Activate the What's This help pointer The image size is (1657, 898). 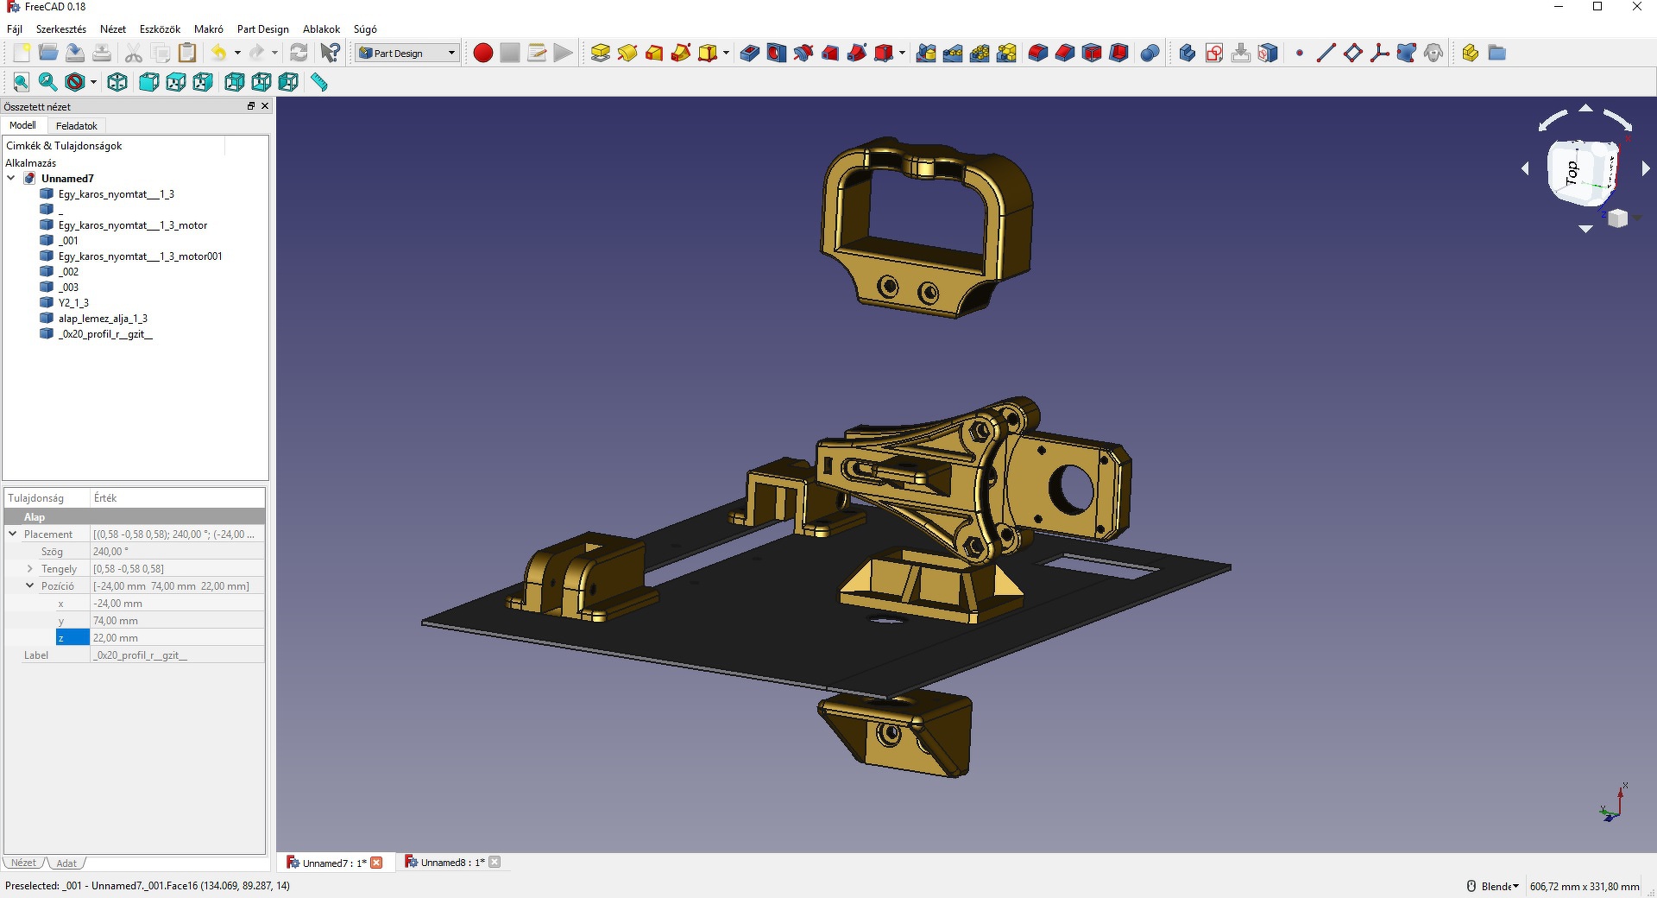pos(330,54)
